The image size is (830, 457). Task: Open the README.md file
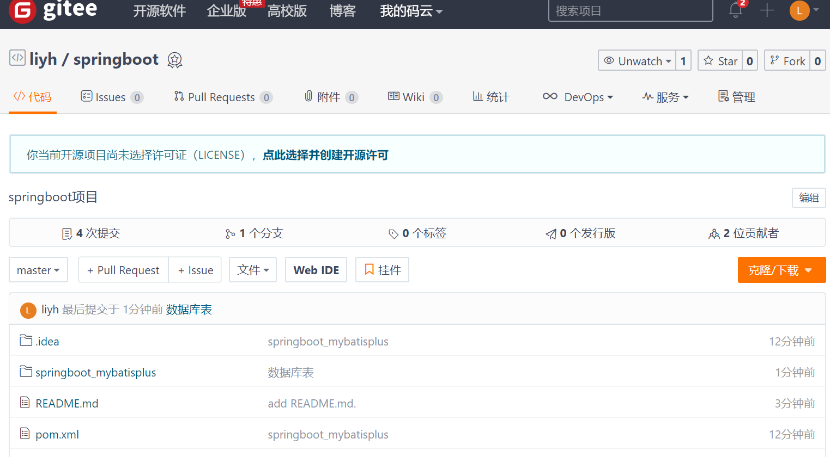(67, 403)
